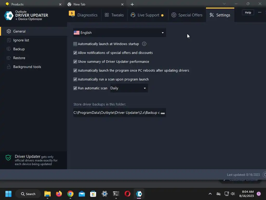Go to the Backup section
Image resolution: width=266 pixels, height=200 pixels.
point(34,49)
